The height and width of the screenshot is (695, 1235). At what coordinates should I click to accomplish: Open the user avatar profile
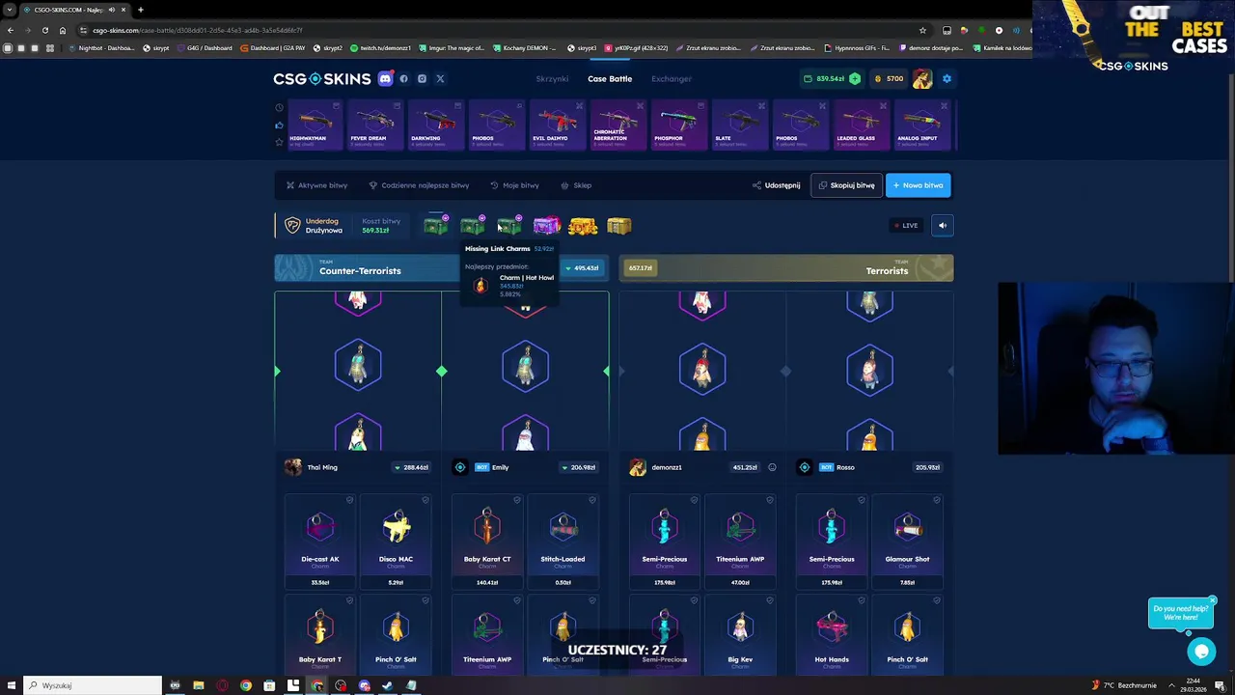922,79
